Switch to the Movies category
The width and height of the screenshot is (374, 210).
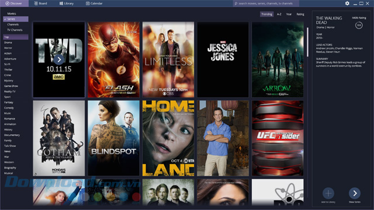[12, 13]
